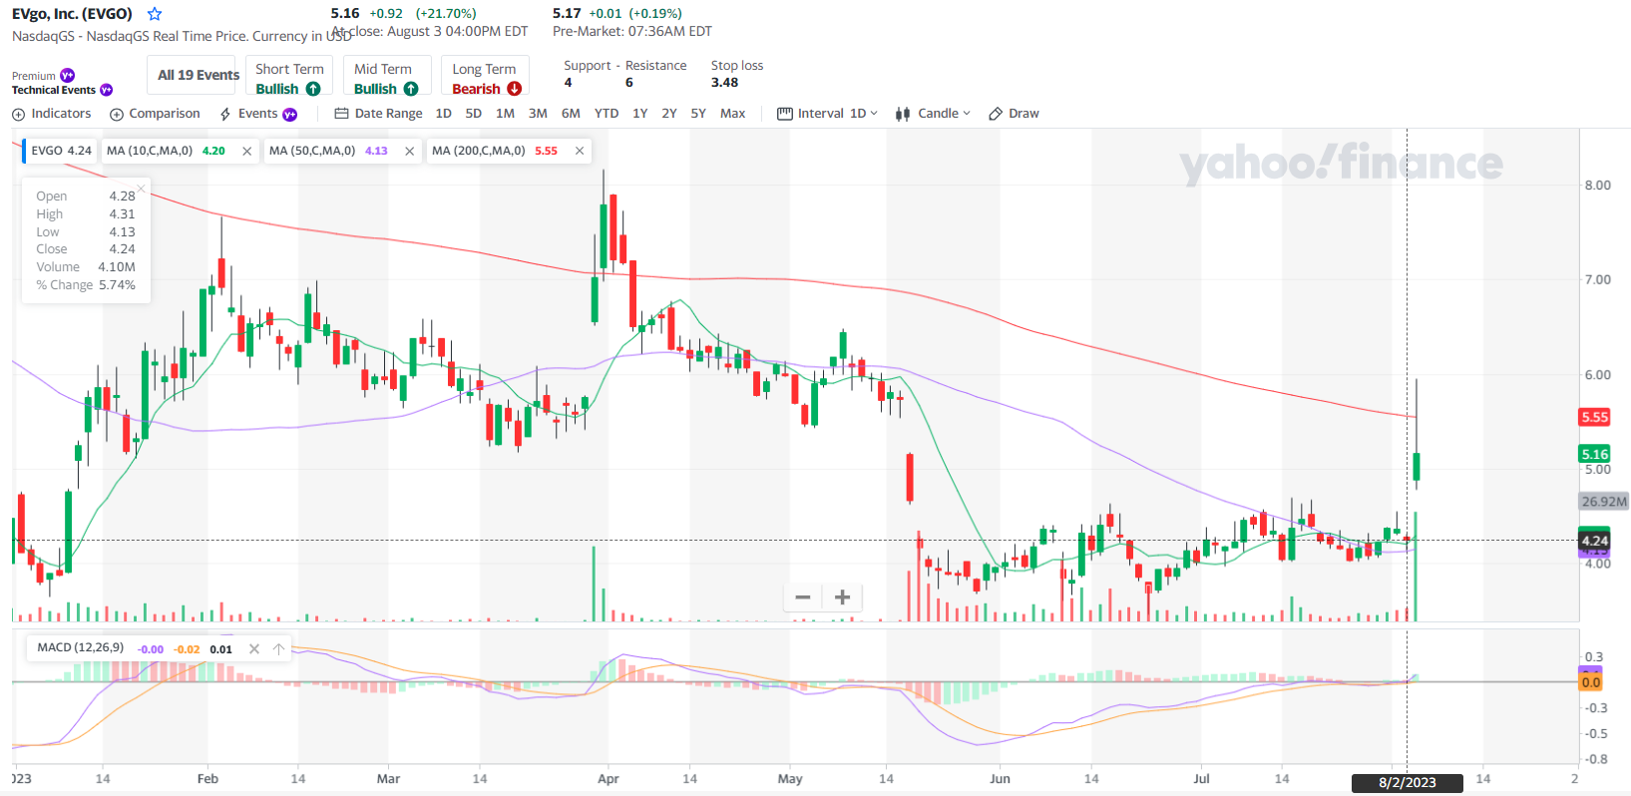
Task: Click the EVgo, Inc. (EVGO) title
Action: tap(72, 14)
